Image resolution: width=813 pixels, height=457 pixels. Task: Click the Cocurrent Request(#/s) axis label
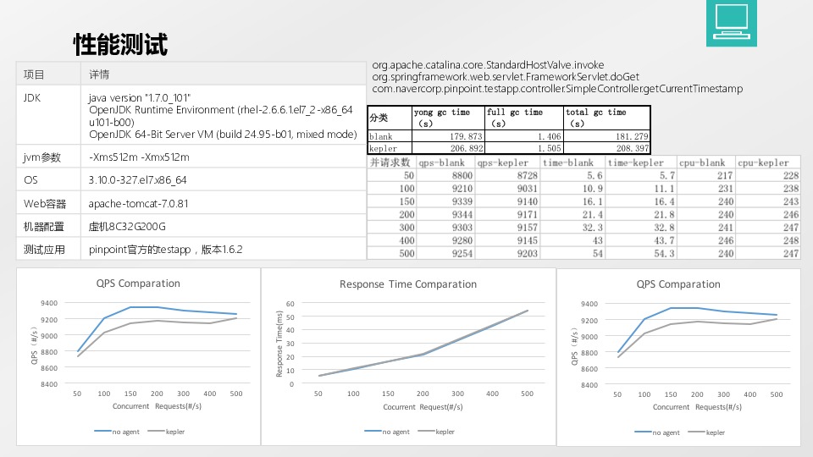[x=423, y=407]
